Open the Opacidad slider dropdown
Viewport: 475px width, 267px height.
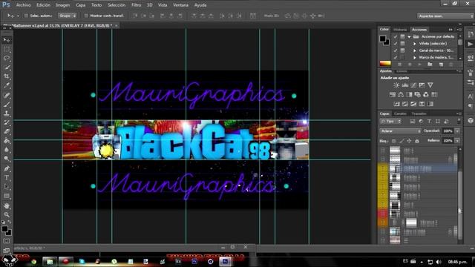click(457, 131)
